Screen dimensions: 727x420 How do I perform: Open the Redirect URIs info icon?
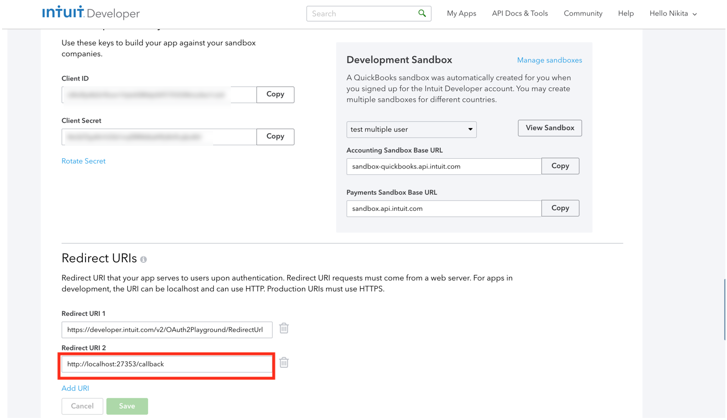tap(143, 259)
